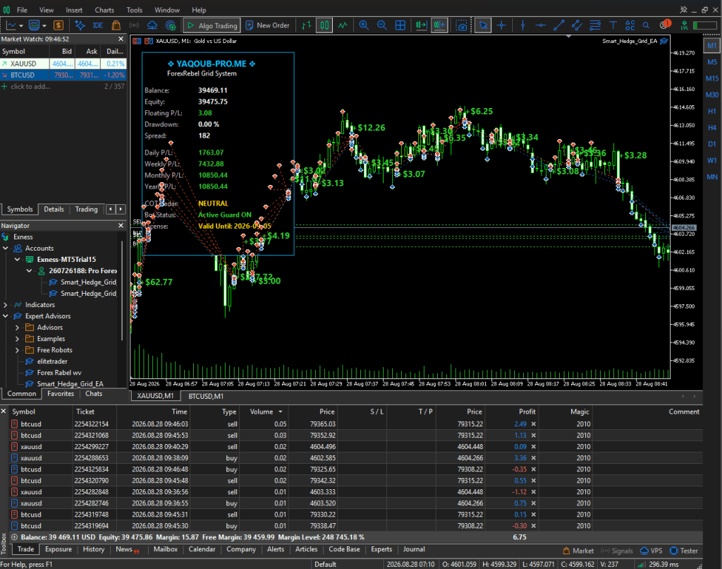Switch to the History tab
This screenshot has height=569, width=722.
click(x=94, y=549)
